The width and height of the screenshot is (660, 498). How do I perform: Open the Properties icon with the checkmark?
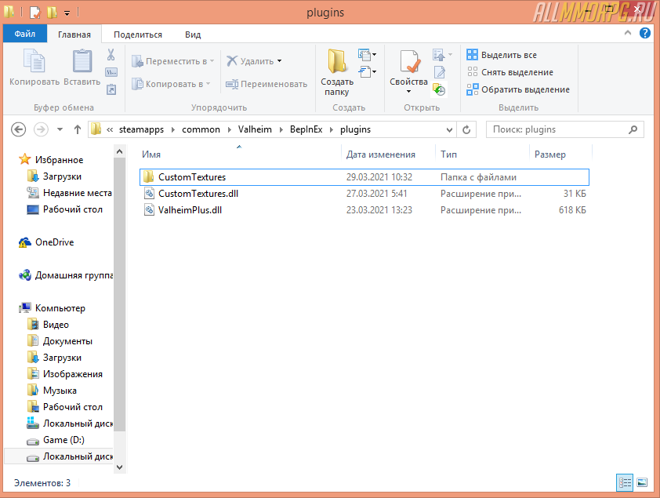pos(409,62)
